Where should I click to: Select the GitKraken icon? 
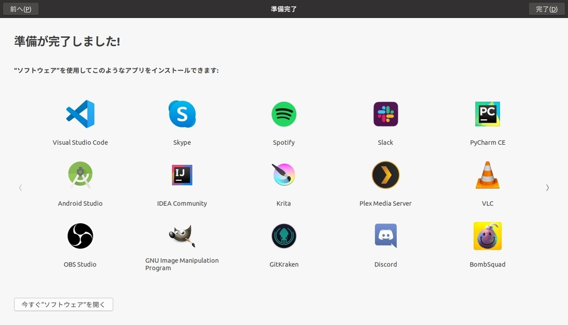click(x=284, y=236)
